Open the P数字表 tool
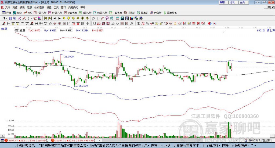275x148 pixels. click(x=71, y=13)
